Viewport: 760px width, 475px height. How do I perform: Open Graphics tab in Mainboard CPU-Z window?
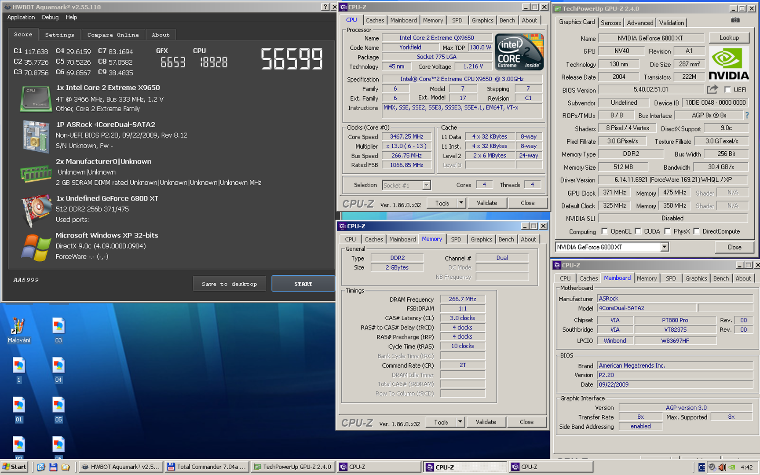696,278
